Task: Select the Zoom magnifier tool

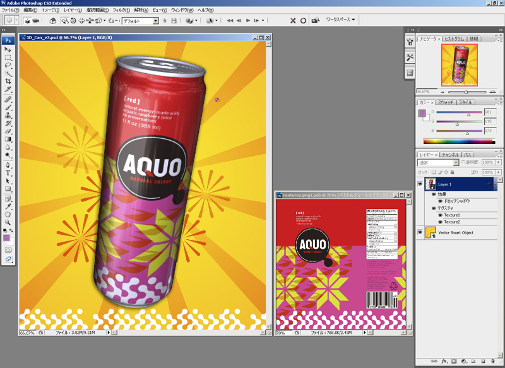Action: click(x=8, y=222)
